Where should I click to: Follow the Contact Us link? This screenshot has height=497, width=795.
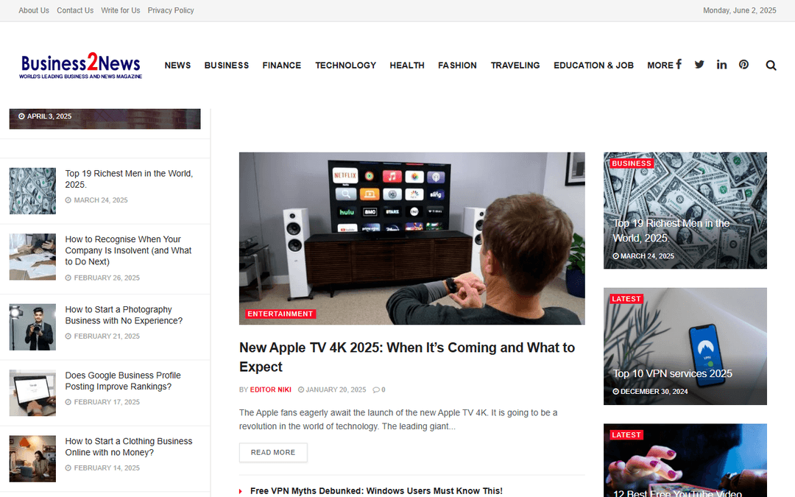tap(75, 10)
